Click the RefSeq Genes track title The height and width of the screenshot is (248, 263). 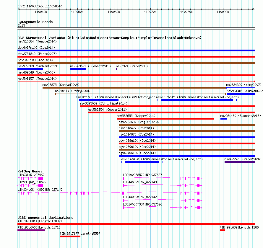click(30, 171)
